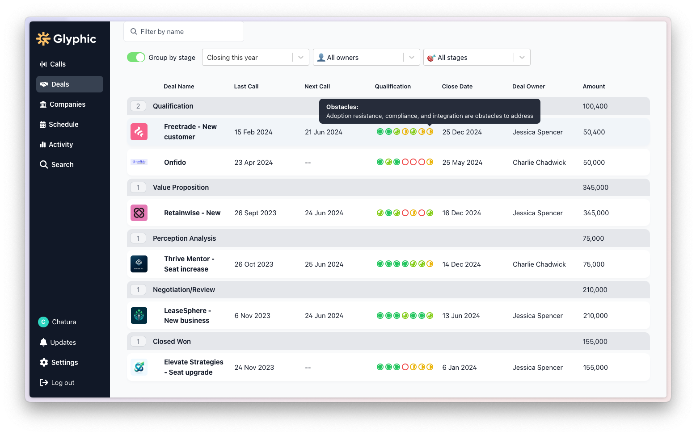
Task: Open Updates label in sidebar
Action: (x=63, y=343)
